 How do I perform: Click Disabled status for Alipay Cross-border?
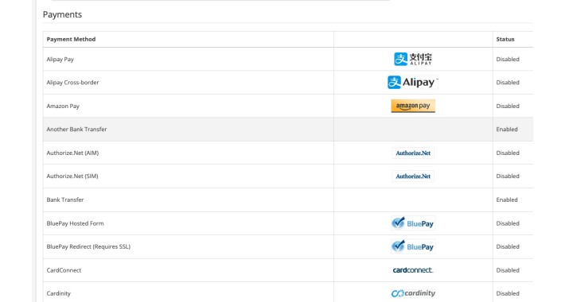coord(508,83)
